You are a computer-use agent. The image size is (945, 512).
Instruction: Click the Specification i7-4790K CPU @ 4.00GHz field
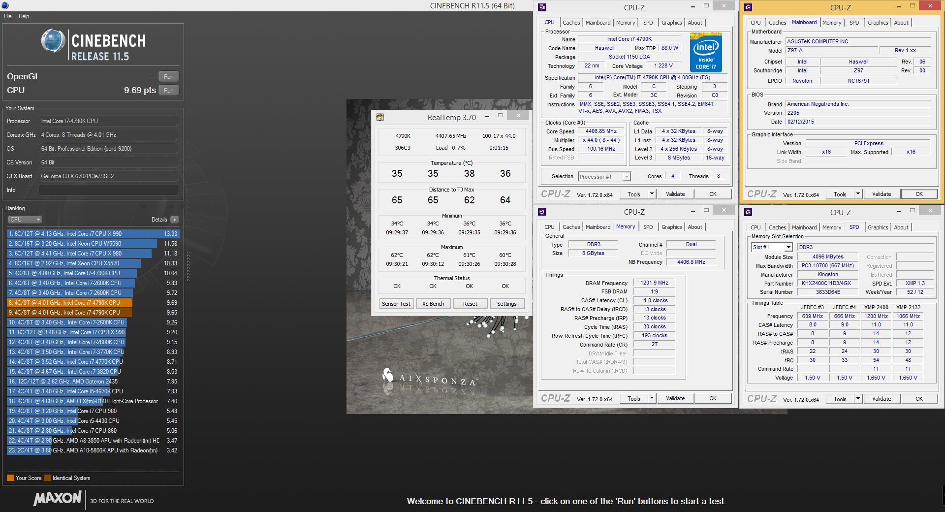pos(652,78)
